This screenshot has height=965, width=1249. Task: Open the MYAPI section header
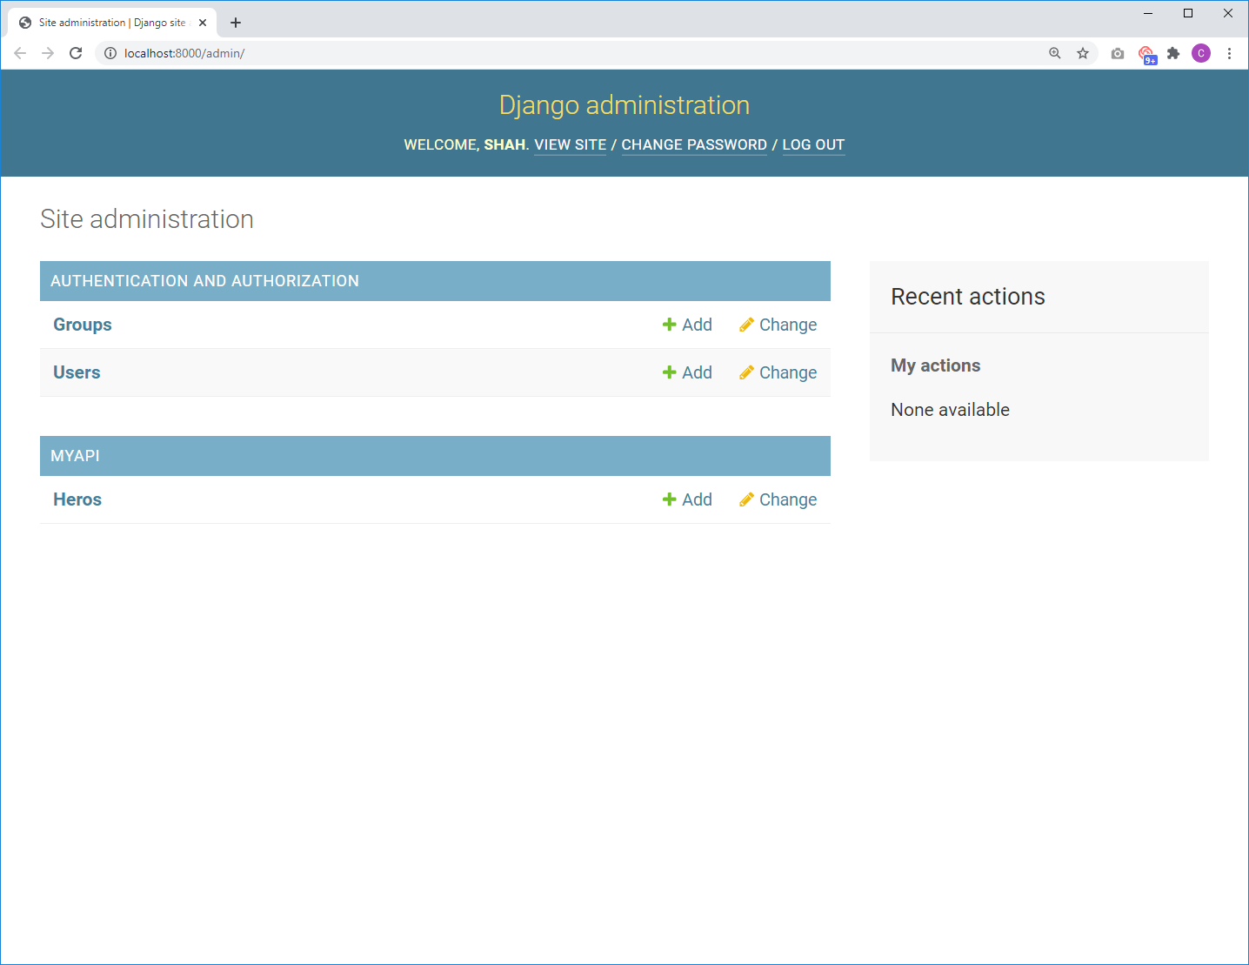[x=75, y=456]
